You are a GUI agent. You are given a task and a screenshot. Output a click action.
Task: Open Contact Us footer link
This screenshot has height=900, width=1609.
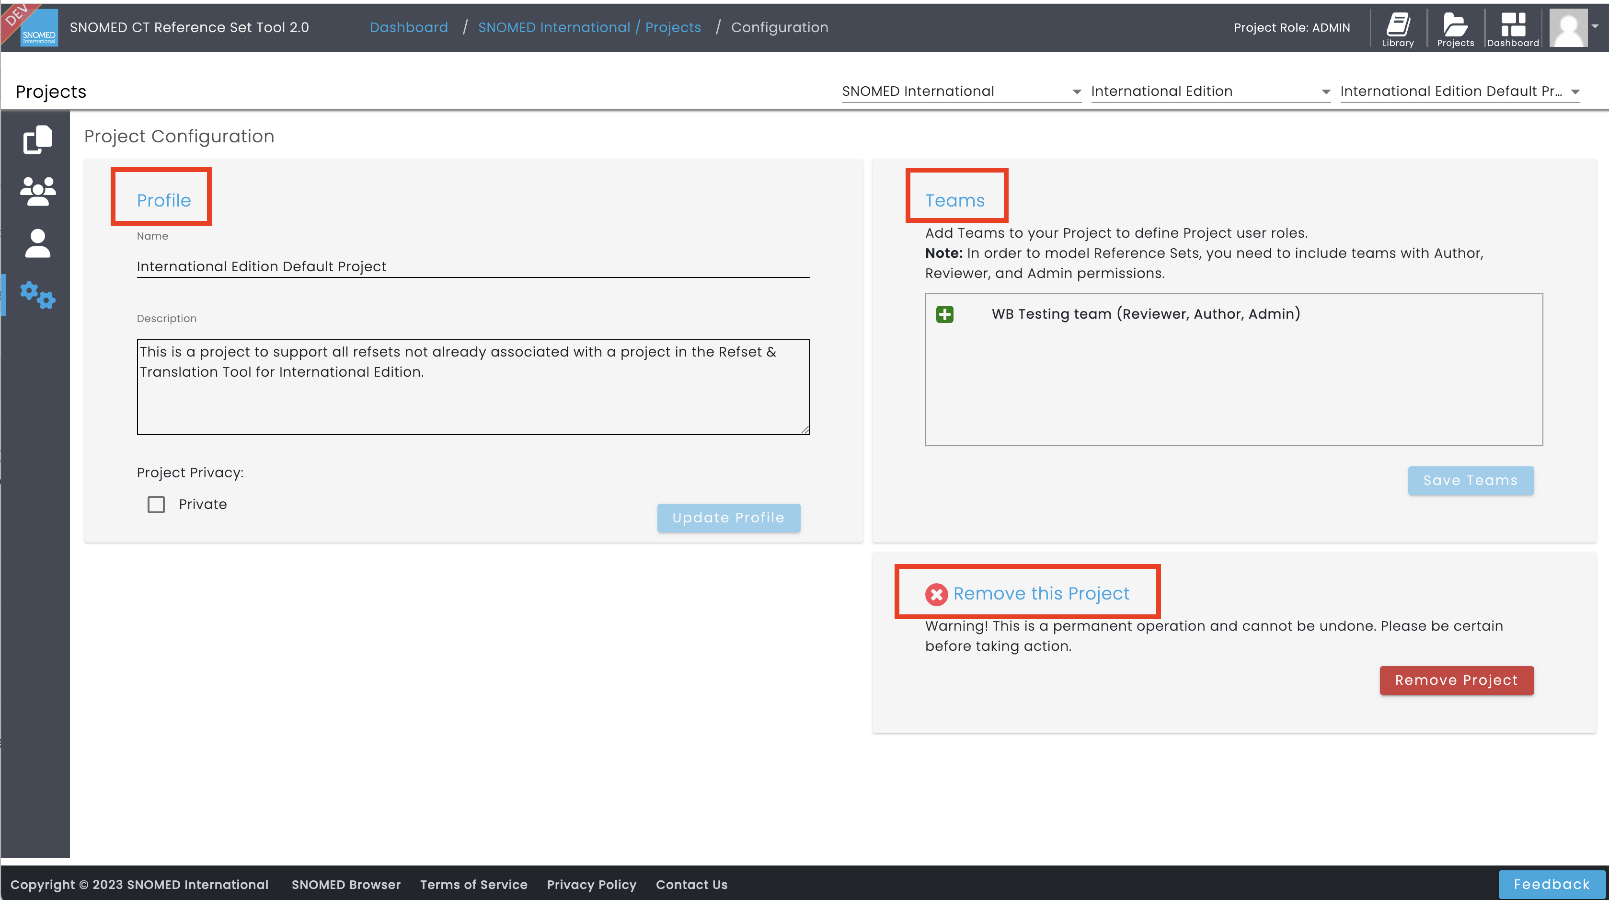691,884
